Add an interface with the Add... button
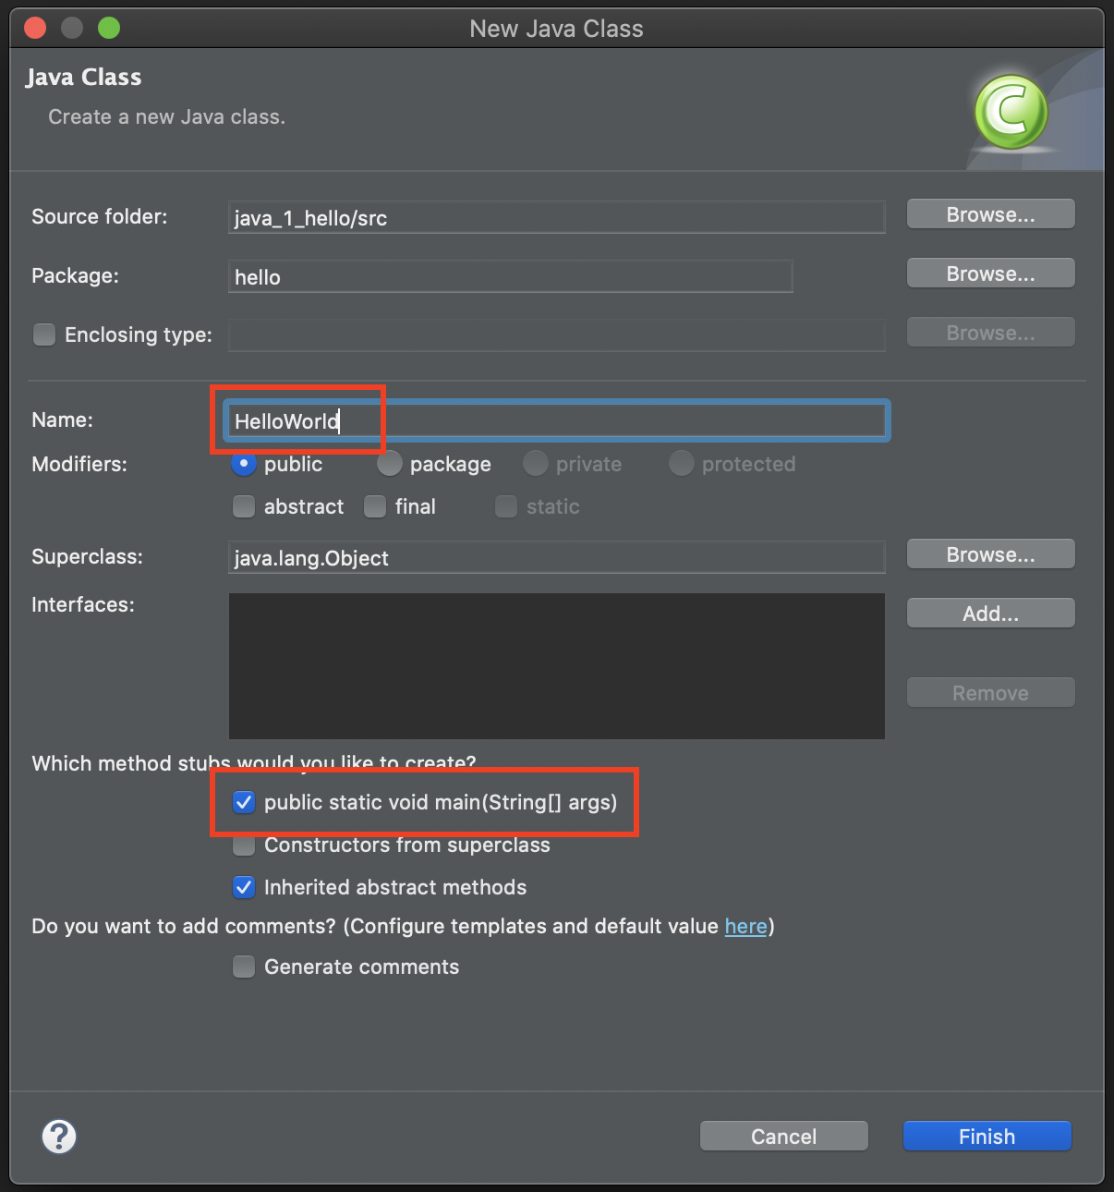 [990, 614]
